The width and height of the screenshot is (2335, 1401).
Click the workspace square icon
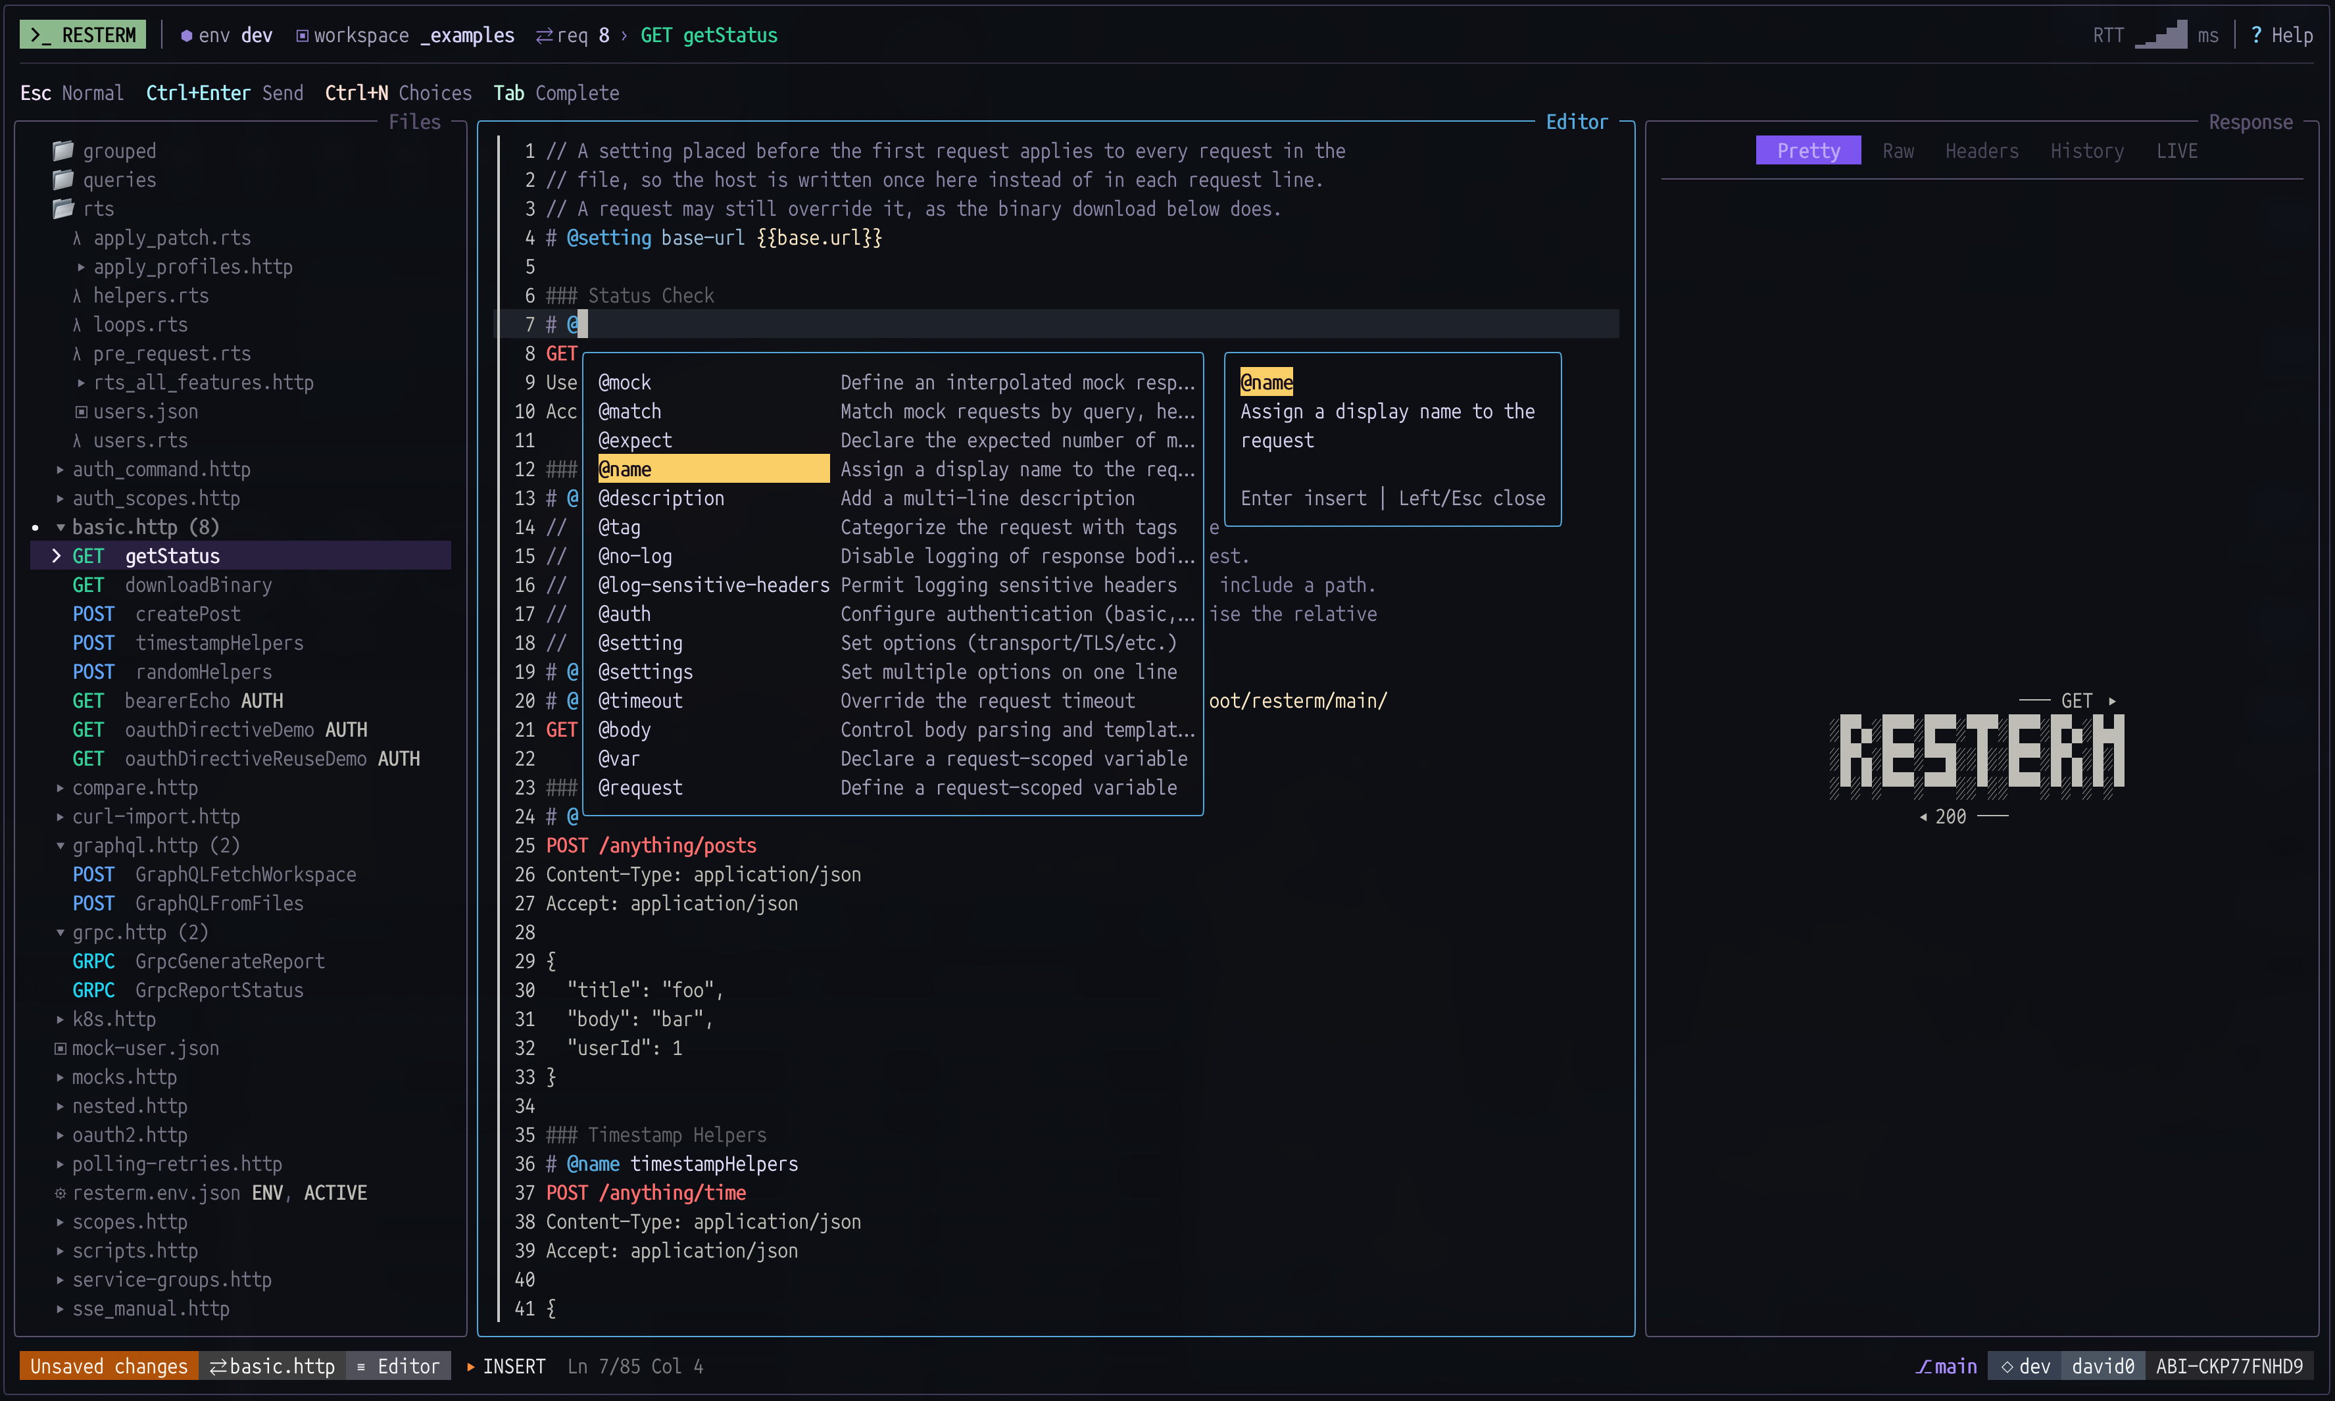click(x=302, y=36)
